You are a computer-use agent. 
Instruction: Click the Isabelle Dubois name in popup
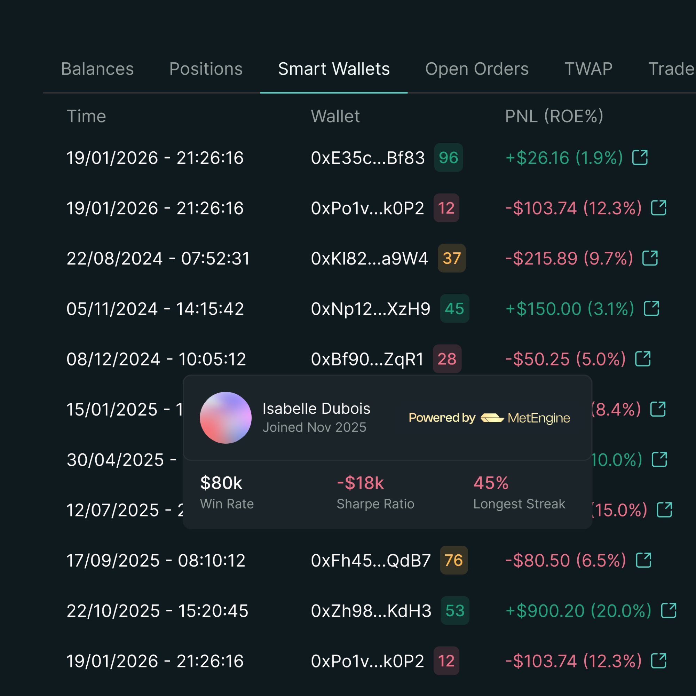[316, 409]
